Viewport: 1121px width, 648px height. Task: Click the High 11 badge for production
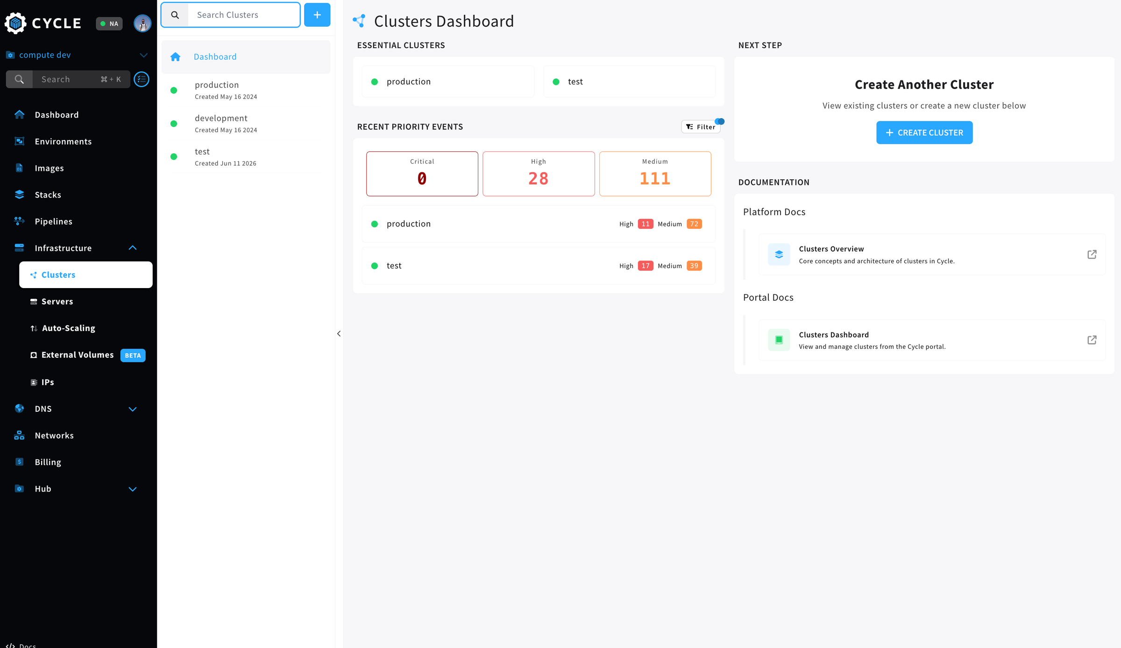(x=646, y=224)
